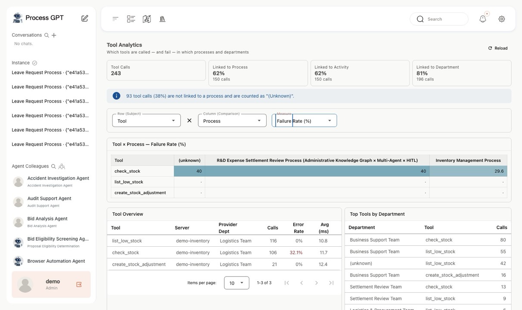522x310 pixels.
Task: Click list_low_stock in the Tool Overview table
Action: coord(127,241)
